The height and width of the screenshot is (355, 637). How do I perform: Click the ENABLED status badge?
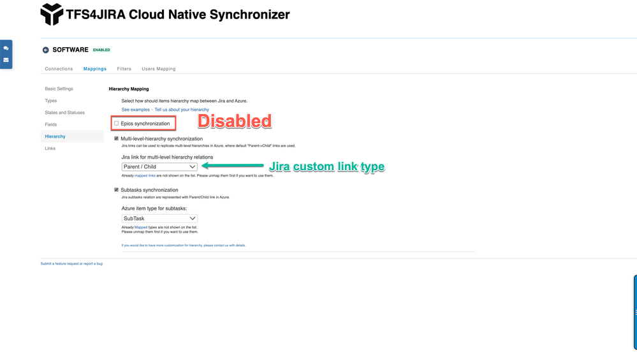click(x=101, y=50)
